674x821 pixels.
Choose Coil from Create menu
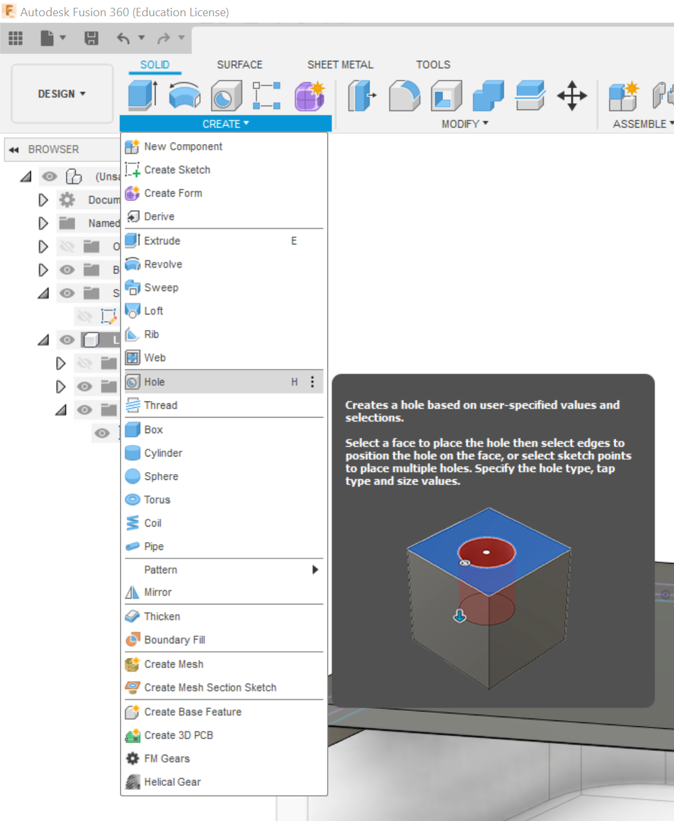[224, 523]
